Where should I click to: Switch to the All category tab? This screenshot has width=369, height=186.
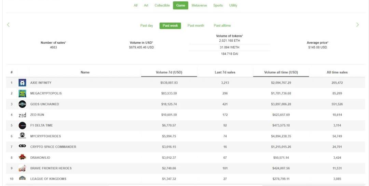pos(136,5)
